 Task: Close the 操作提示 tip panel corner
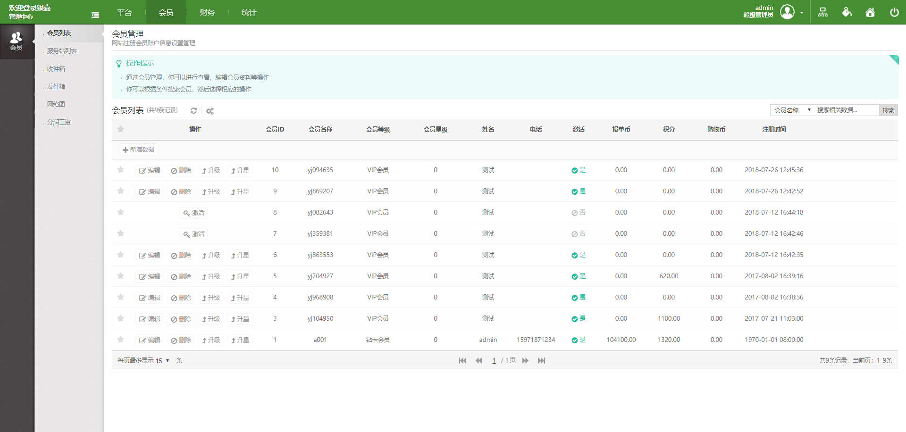pos(895,59)
